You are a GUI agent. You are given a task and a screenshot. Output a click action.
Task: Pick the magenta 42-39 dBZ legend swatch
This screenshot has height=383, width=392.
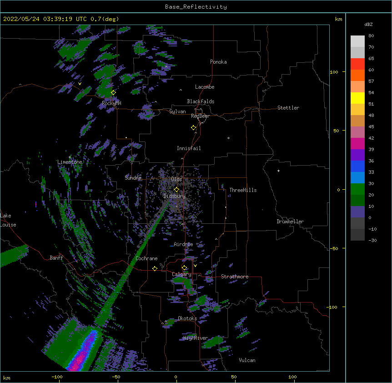coord(357,143)
